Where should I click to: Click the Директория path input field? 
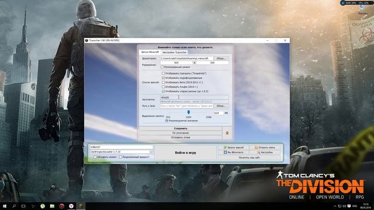click(187, 58)
